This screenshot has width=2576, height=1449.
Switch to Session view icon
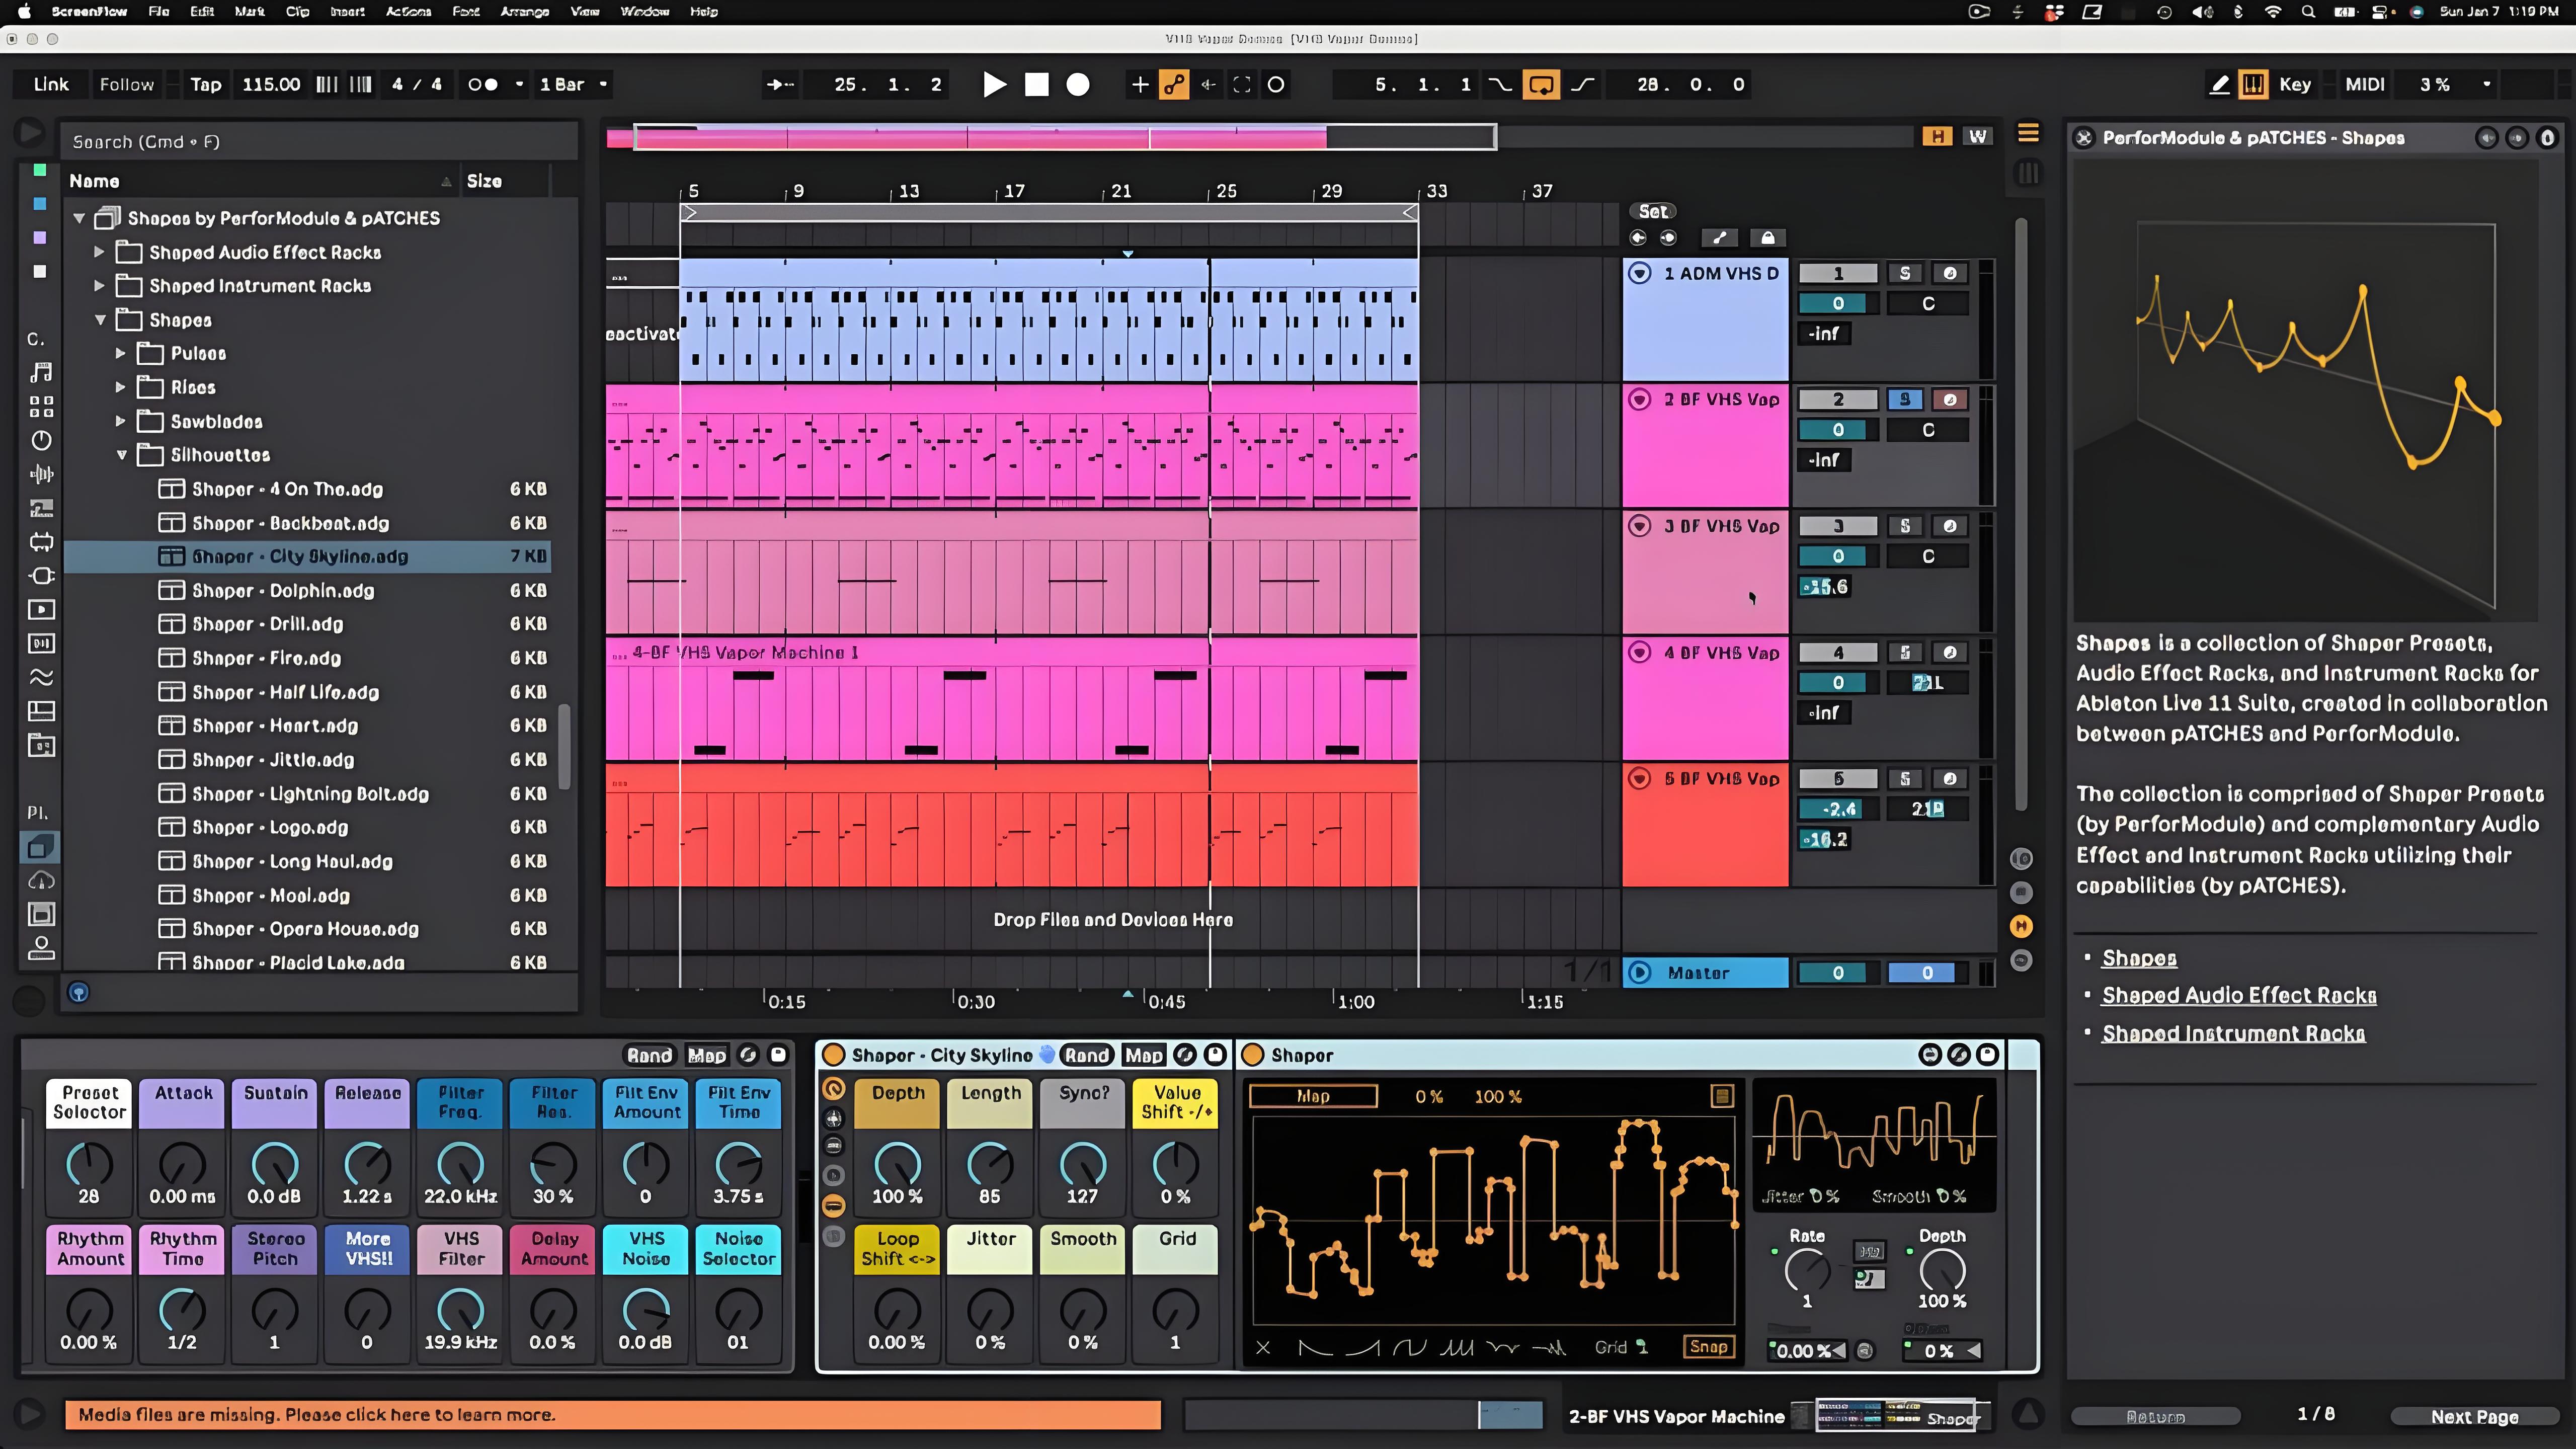click(x=2028, y=173)
